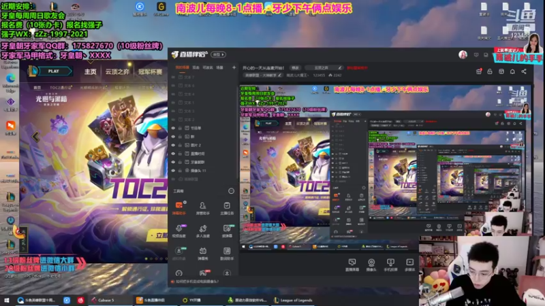Show the 文本 2 layer
This screenshot has width=545, height=306.
[x=173, y=120]
